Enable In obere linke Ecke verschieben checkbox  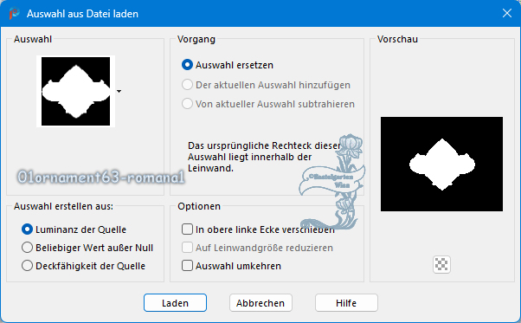click(187, 229)
